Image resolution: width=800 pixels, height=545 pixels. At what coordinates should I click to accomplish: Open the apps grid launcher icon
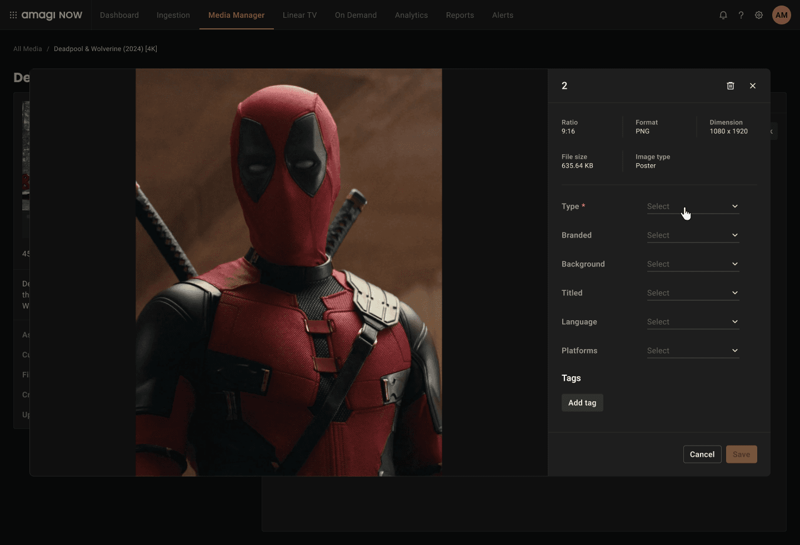coord(13,15)
